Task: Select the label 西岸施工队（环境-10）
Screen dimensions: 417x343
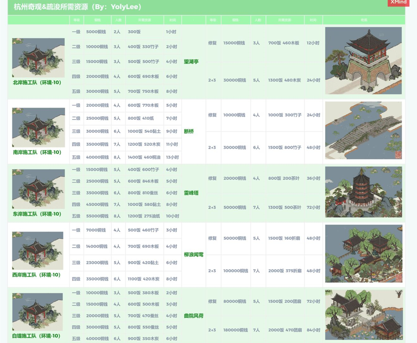Action: point(36,275)
